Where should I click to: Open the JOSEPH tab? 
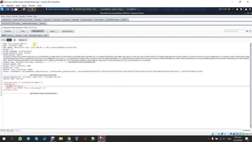pos(124,20)
